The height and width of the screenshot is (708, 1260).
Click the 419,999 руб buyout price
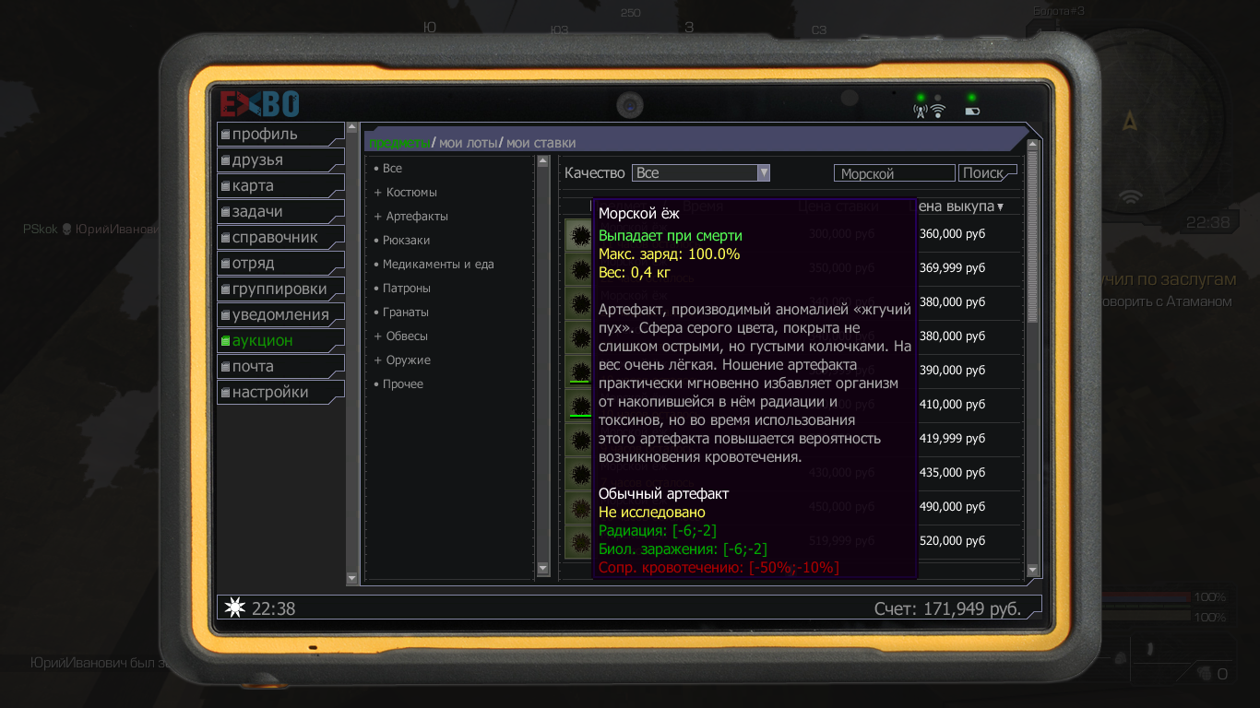(x=953, y=439)
